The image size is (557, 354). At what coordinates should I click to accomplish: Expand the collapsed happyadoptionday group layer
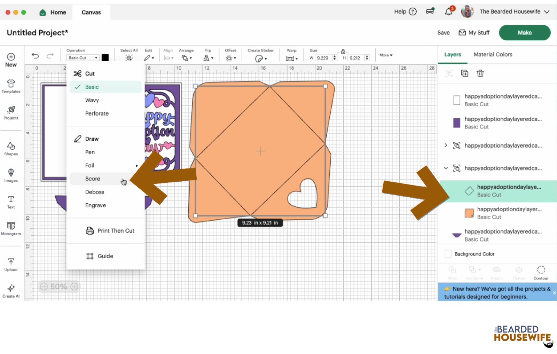[446, 145]
